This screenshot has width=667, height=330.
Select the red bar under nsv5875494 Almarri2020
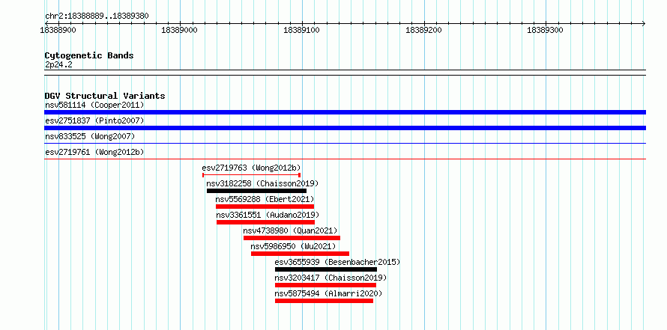(x=325, y=301)
